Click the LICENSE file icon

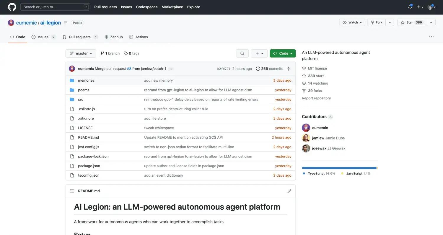tap(72, 128)
